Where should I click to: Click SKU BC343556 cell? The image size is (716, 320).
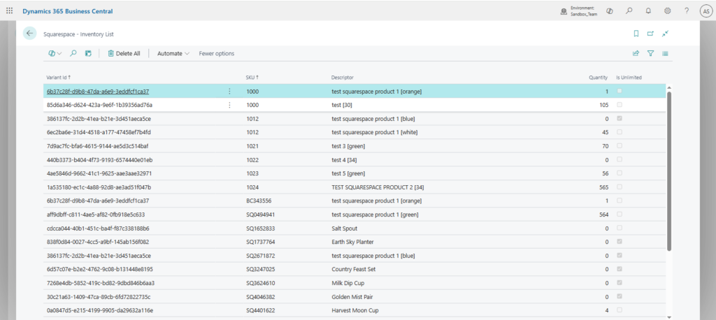tap(259, 201)
